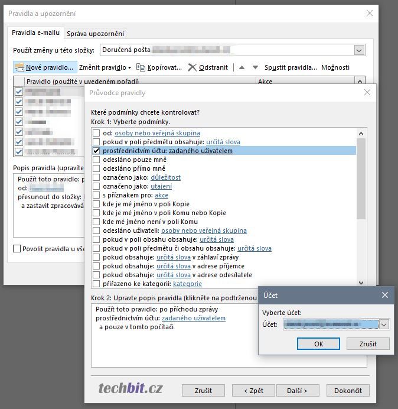Click the Odstranit X icon
398x409 pixels.
point(192,67)
